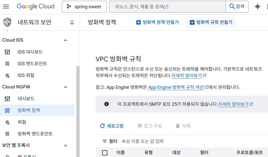This screenshot has height=157, width=268.
Task: Collapse the Cloud IDS section
Action: pyautogui.click(x=66, y=40)
